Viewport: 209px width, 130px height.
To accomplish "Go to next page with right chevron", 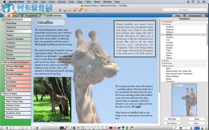I will click(x=20, y=128).
